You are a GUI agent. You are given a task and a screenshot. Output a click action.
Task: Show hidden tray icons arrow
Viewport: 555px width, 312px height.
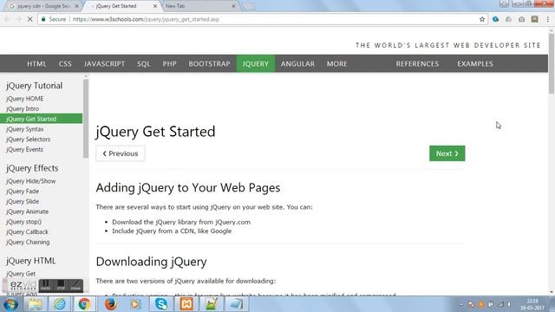click(461, 304)
